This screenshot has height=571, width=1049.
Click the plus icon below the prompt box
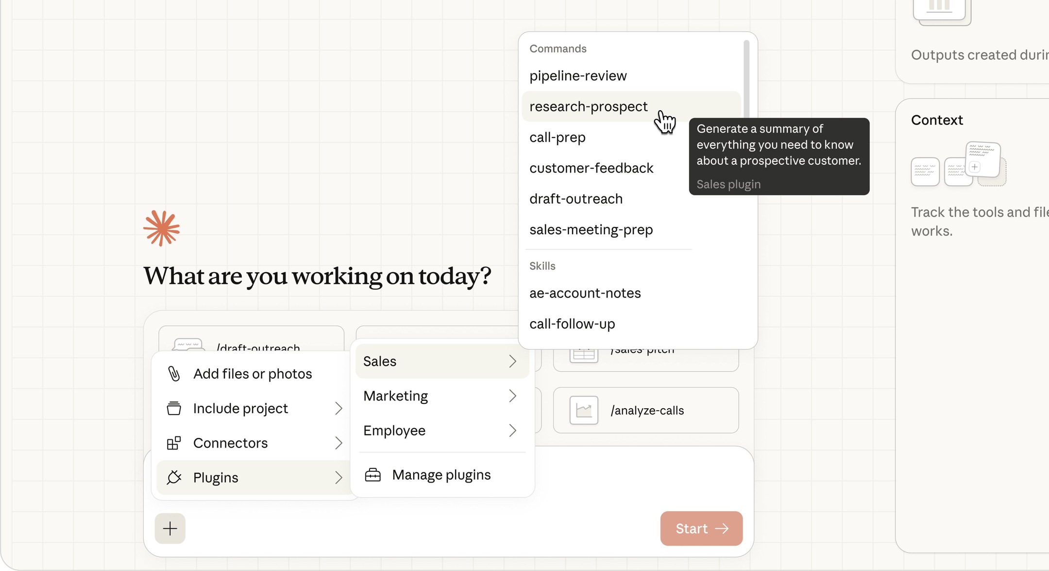[x=170, y=528]
